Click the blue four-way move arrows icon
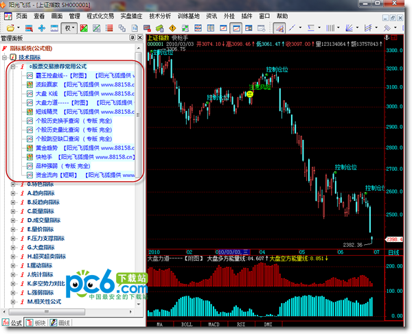 click(x=41, y=28)
